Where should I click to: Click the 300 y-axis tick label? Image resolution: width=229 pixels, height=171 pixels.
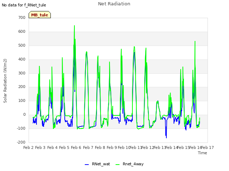coord(22,73)
